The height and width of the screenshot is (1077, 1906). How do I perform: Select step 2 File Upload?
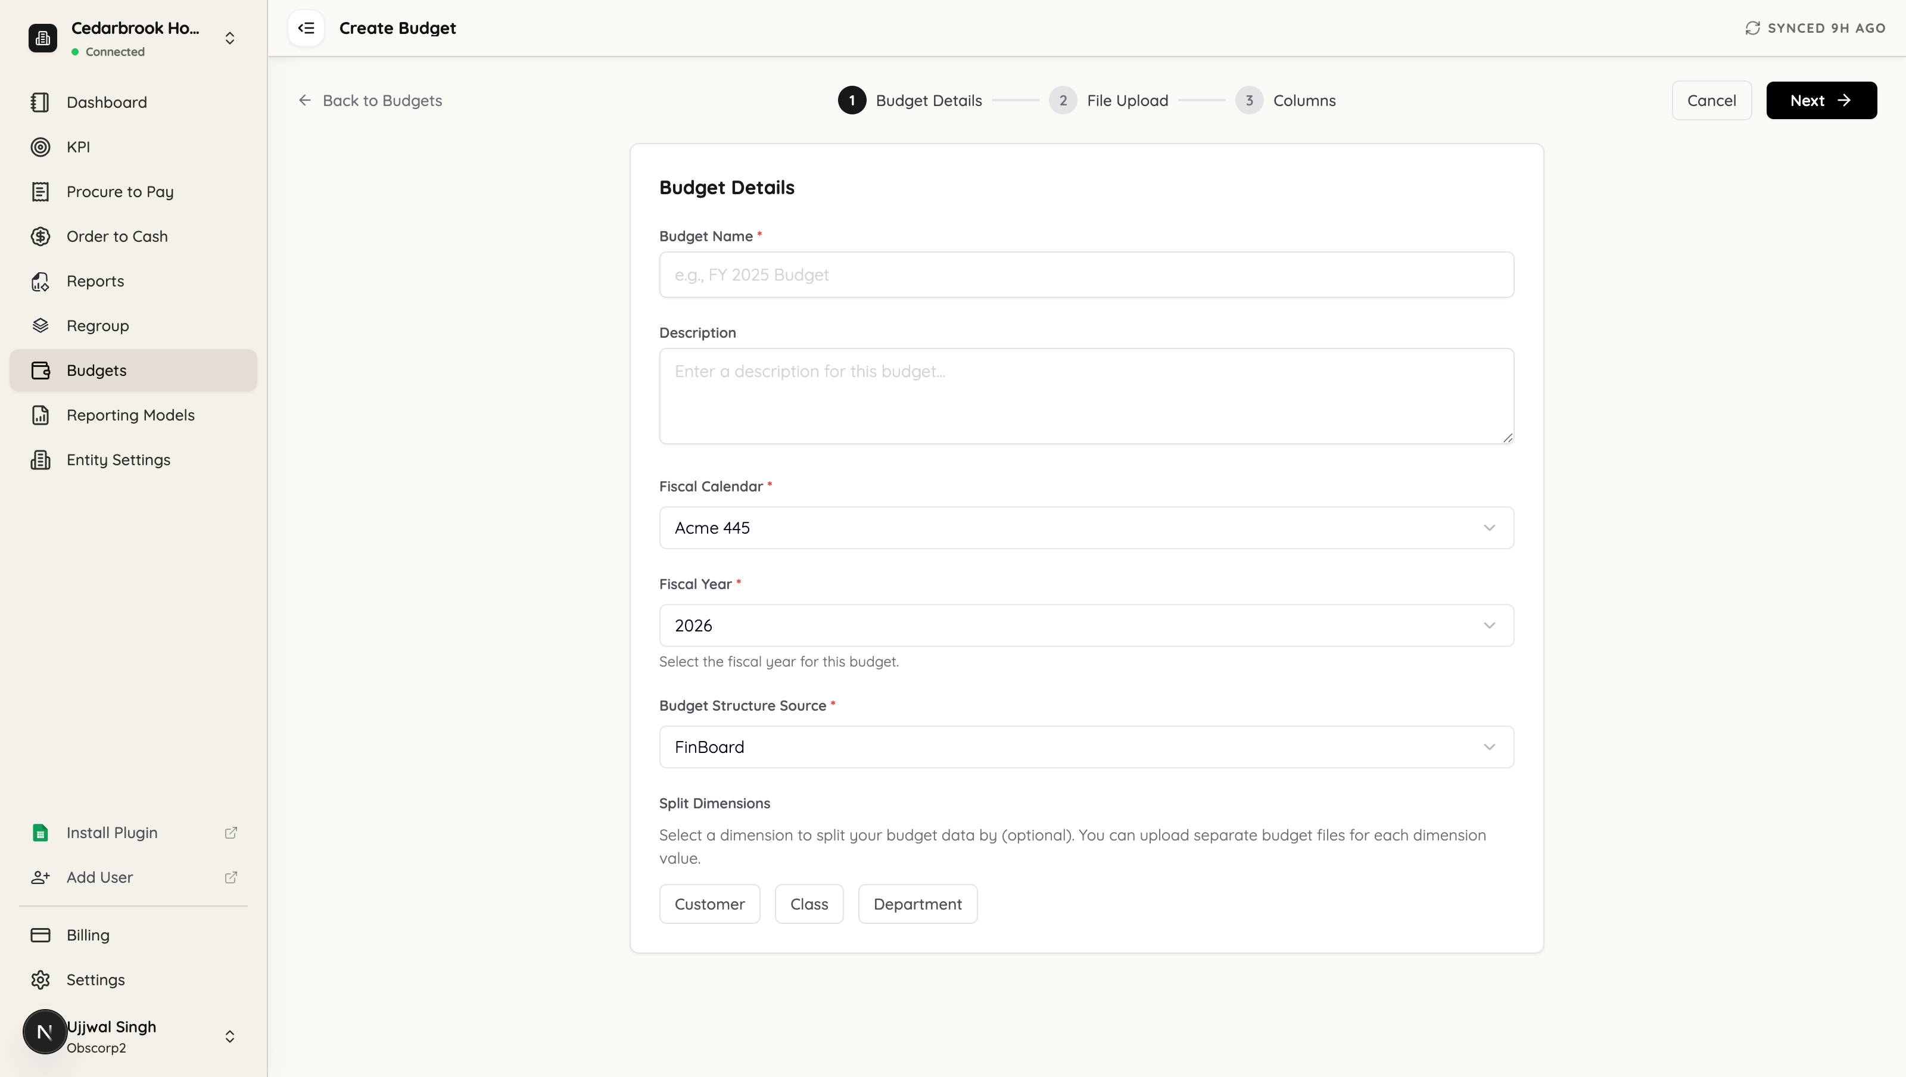pos(1108,100)
